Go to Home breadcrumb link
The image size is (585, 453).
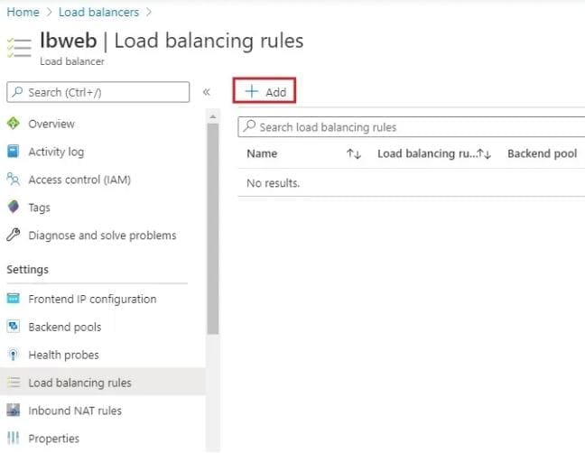click(23, 12)
